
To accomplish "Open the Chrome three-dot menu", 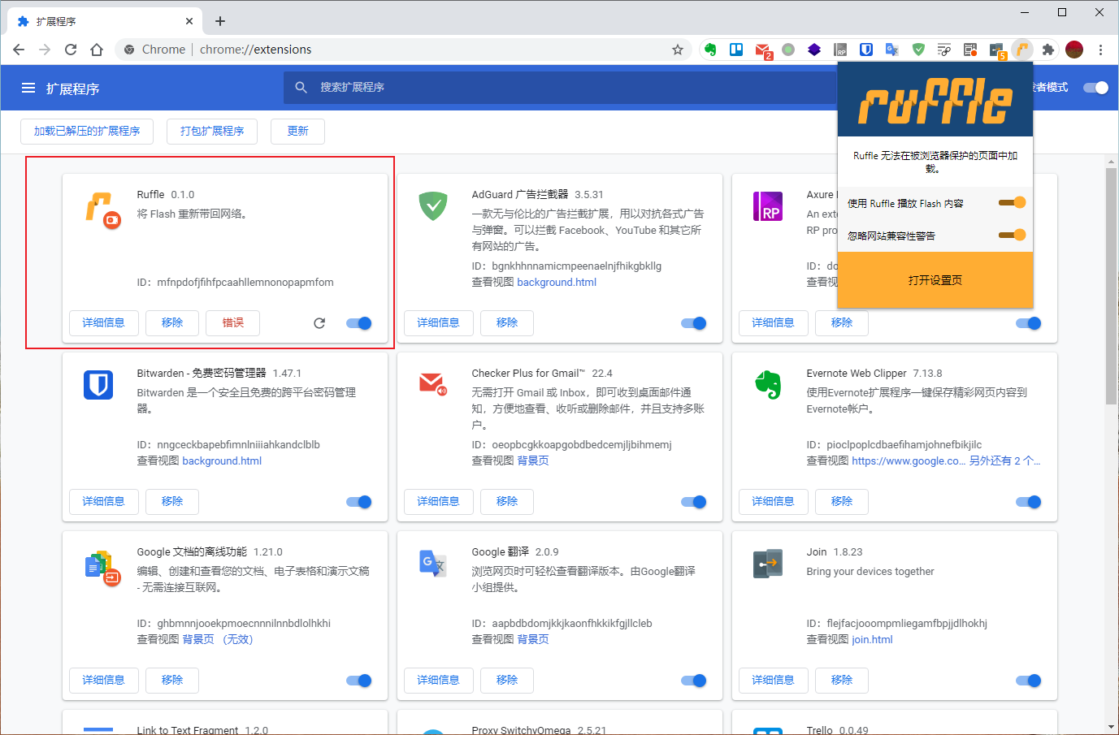I will tap(1100, 50).
